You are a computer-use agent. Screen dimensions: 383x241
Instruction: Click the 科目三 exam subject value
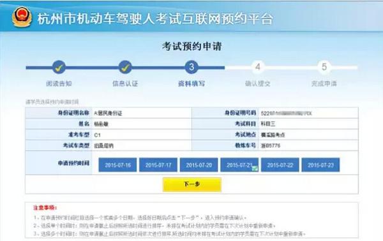pyautogui.click(x=268, y=124)
